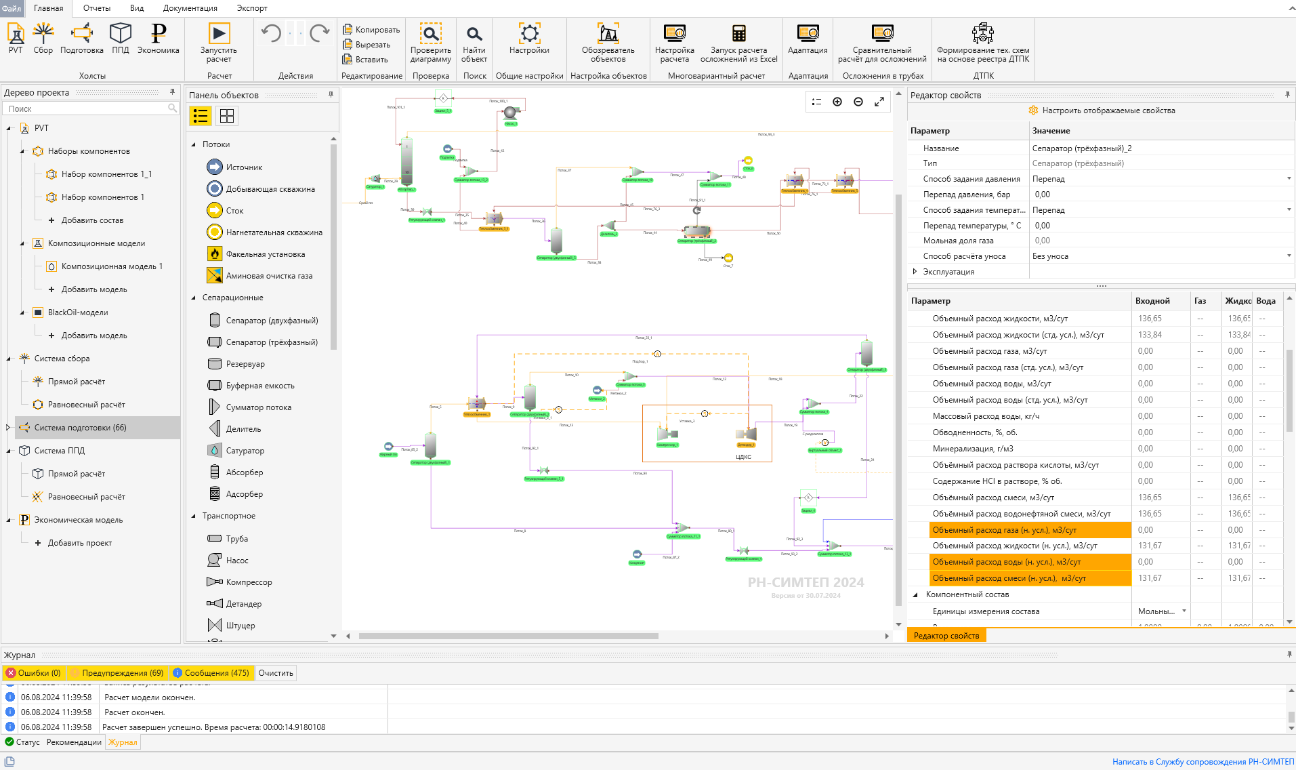1296x770 pixels.
Task: Open the ППД ribbon tool
Action: pos(121,38)
